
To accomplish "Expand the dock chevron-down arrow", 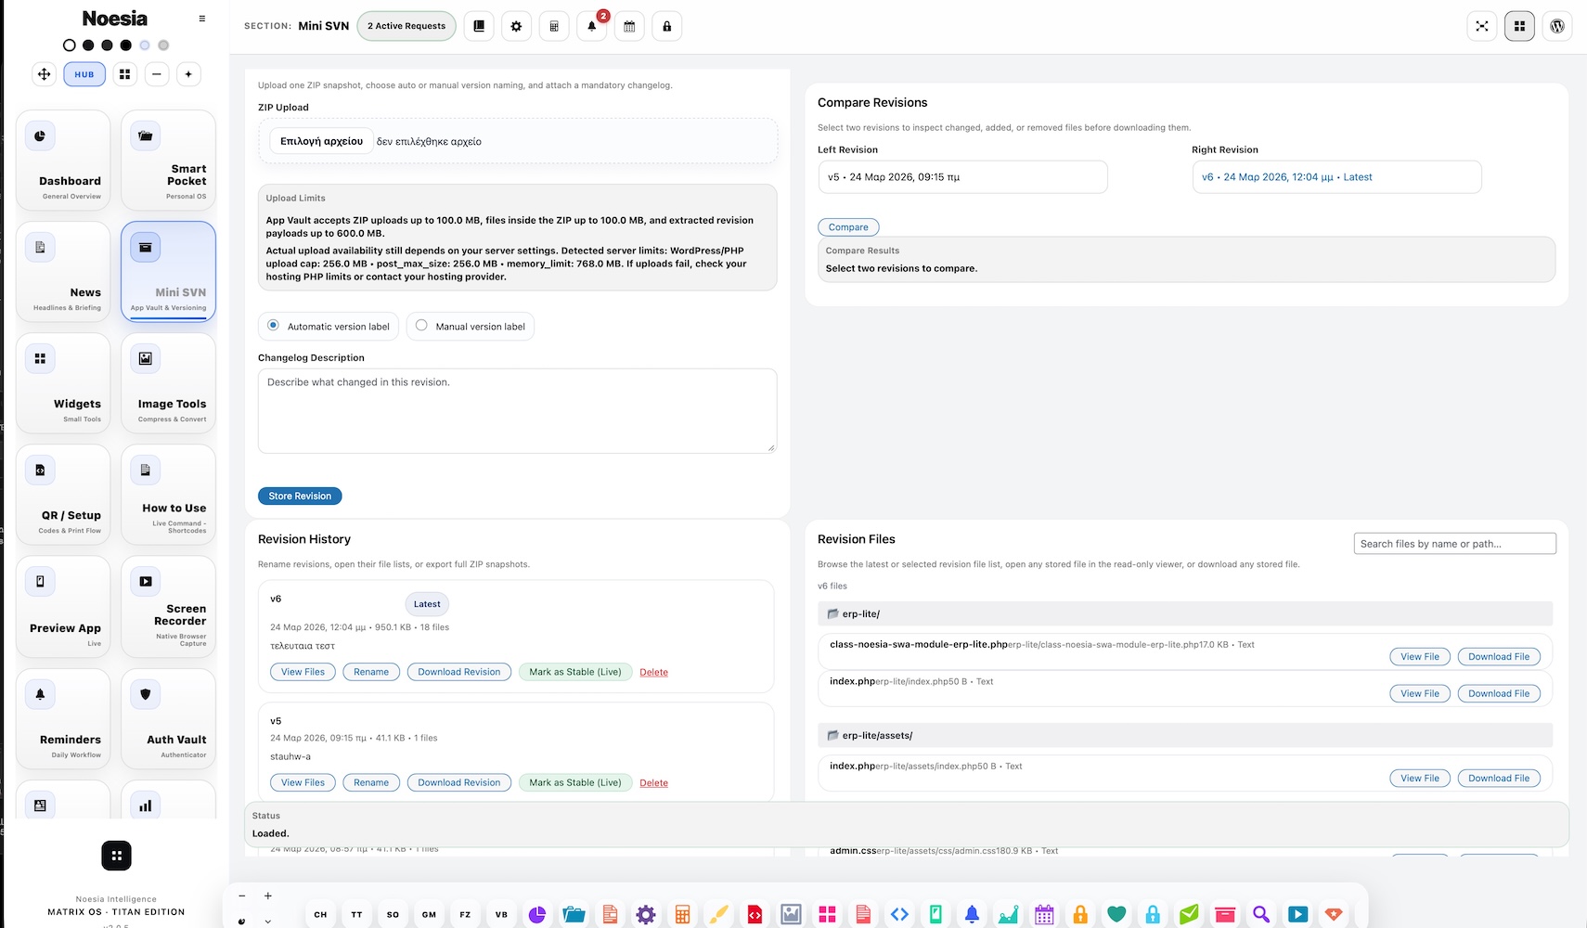I will click(x=268, y=921).
